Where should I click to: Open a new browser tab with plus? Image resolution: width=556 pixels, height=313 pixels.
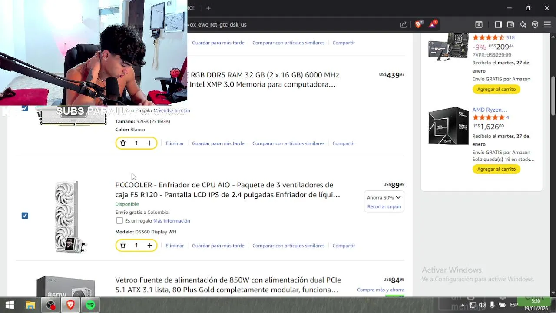pos(208,8)
